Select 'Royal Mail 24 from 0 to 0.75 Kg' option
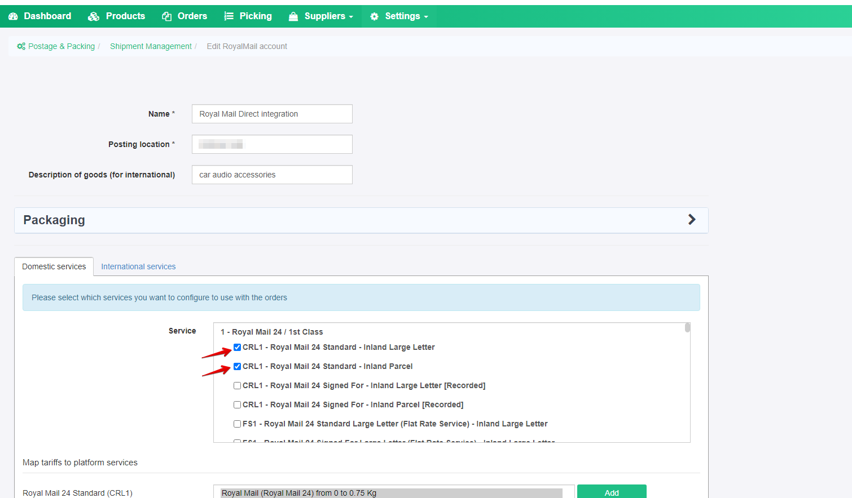852x498 pixels. (x=392, y=493)
